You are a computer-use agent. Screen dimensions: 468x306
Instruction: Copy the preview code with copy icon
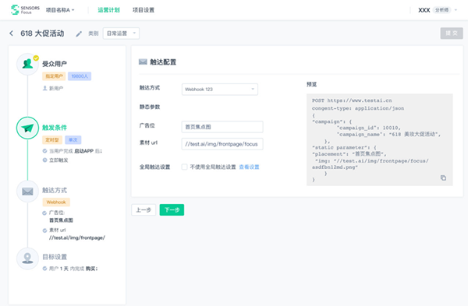[444, 178]
